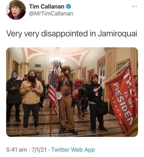The height and width of the screenshot is (157, 144).
Task: Click the 7/1/21 date text
Action: pos(39,150)
